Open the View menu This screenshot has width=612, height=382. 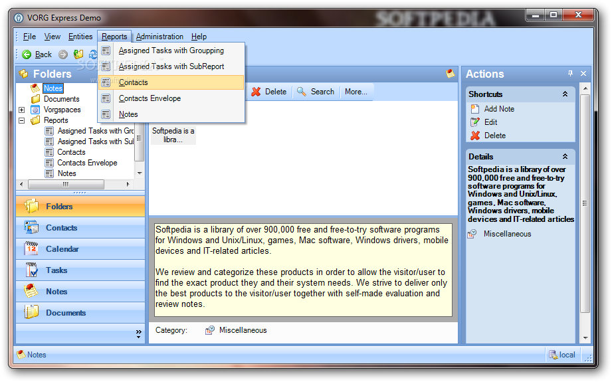[x=52, y=37]
